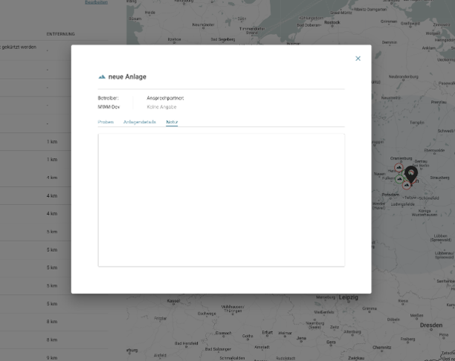Click the 9 km distance entry
Image resolution: width=455 pixels, height=361 pixels.
coord(52,358)
